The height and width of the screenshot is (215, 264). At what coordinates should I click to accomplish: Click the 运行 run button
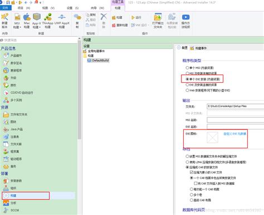coord(136,18)
